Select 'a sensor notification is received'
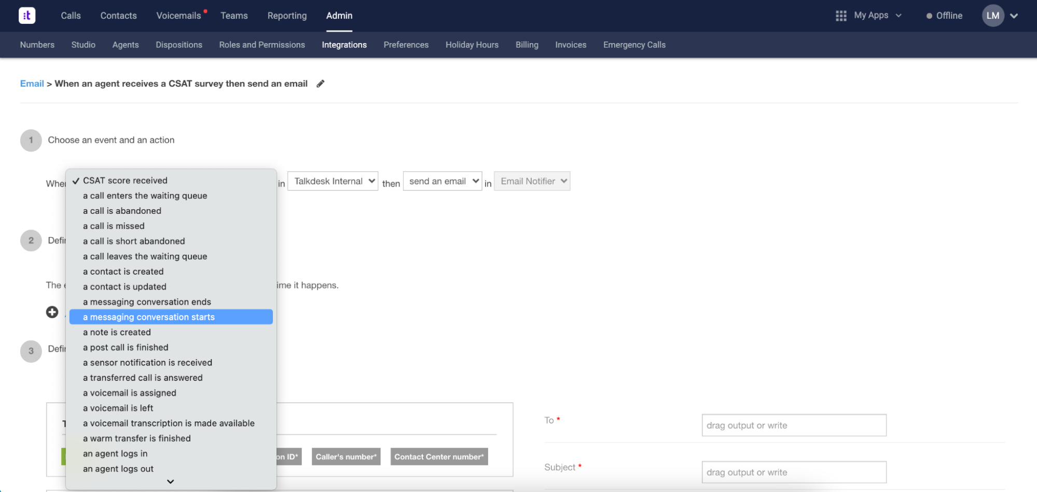The width and height of the screenshot is (1037, 492). 171,362
